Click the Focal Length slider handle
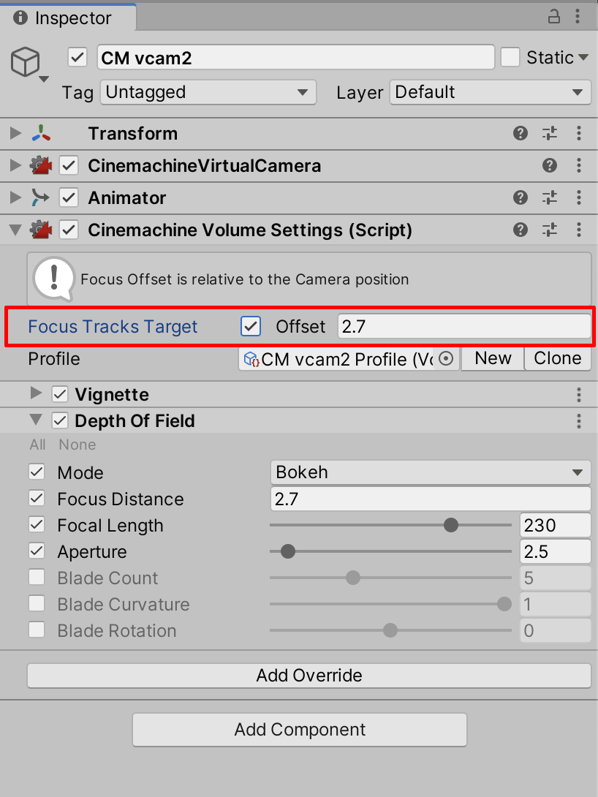The height and width of the screenshot is (797, 598). 451,525
